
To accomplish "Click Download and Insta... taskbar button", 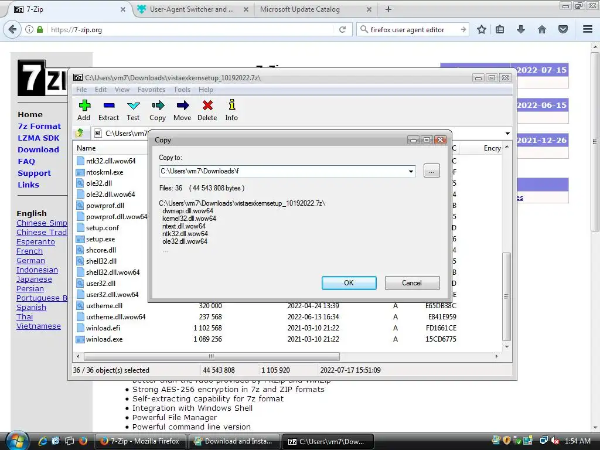I will pos(234,441).
